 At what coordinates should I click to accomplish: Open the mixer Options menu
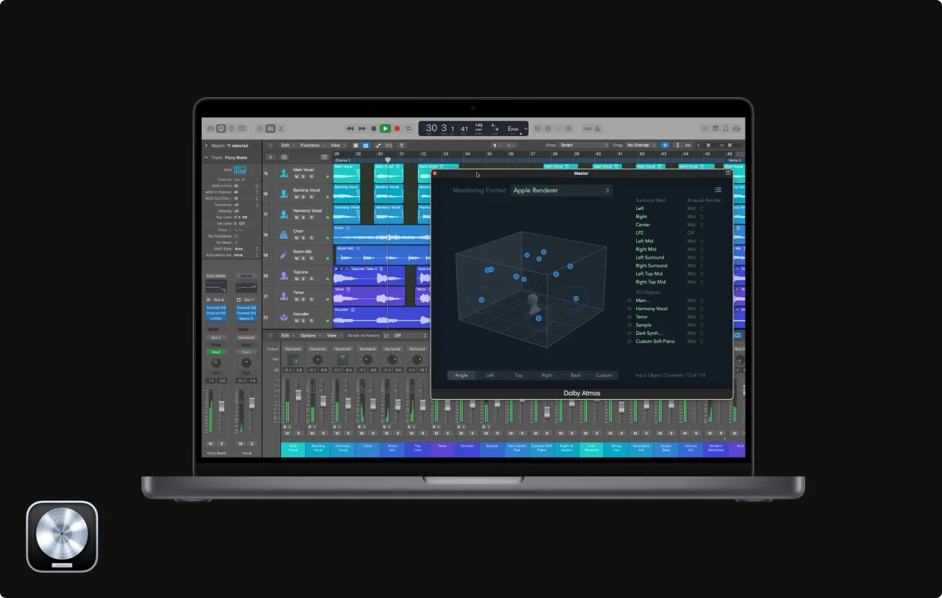point(310,336)
